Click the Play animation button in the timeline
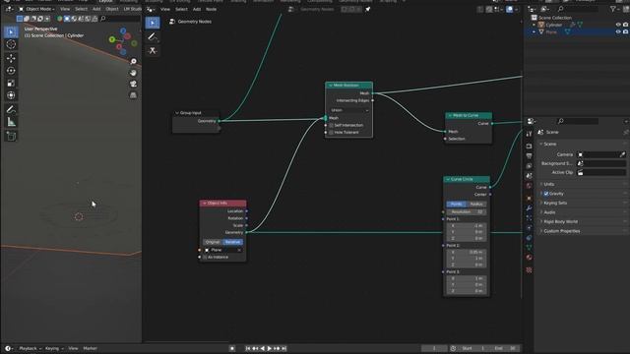Viewport: 630px width, 354px height. [x=269, y=349]
